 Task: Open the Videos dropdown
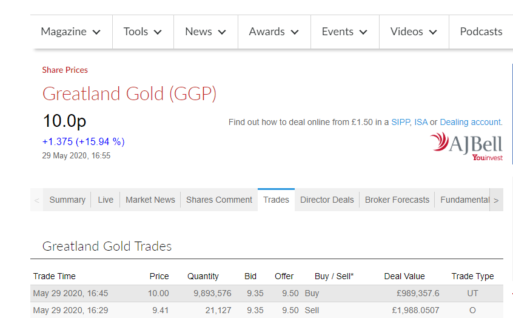coord(414,32)
